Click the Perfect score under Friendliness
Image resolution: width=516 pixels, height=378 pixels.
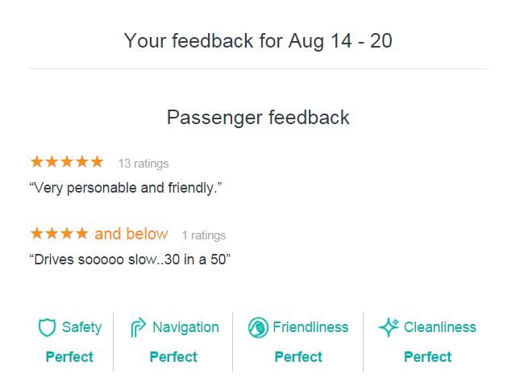[x=298, y=357]
